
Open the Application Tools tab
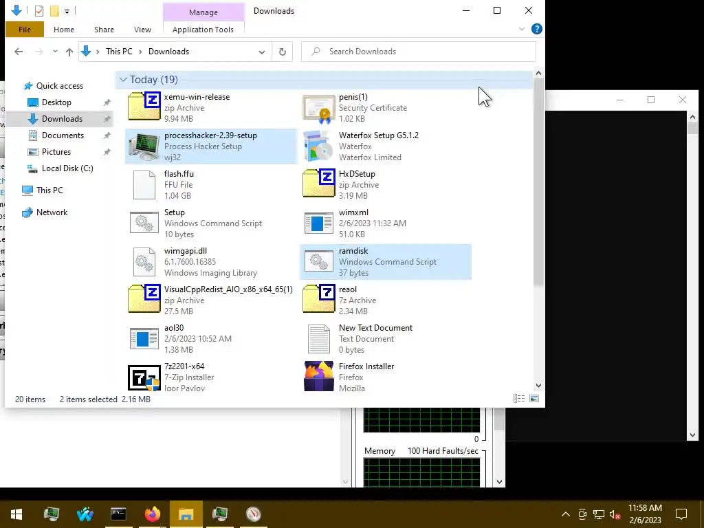click(x=203, y=30)
